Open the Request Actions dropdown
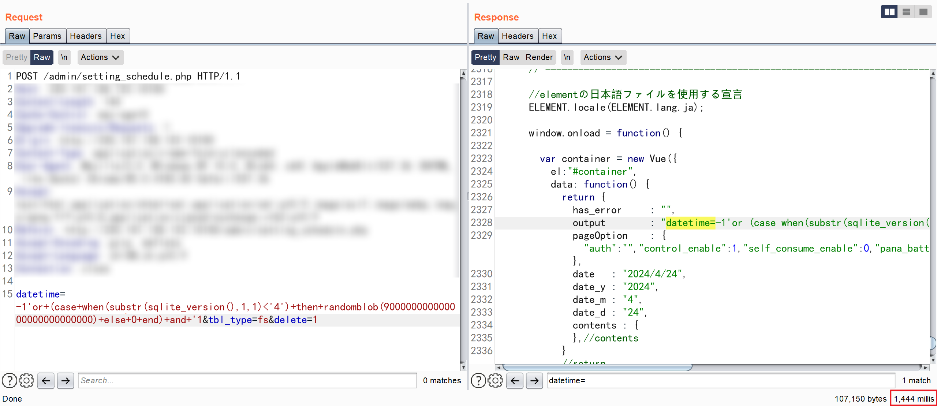 (100, 57)
